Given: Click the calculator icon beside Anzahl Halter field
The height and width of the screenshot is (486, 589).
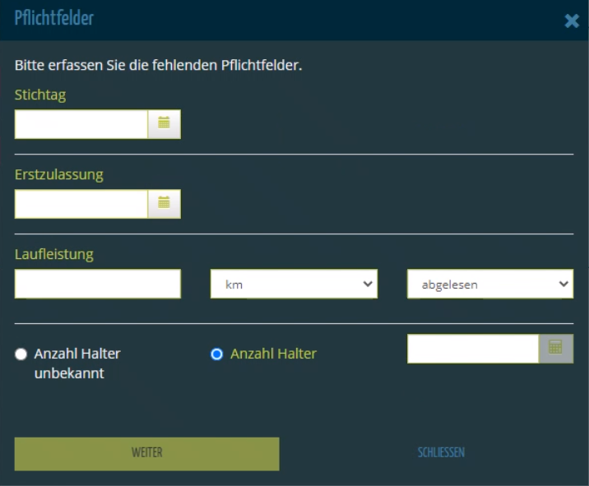Looking at the screenshot, I should (x=556, y=349).
